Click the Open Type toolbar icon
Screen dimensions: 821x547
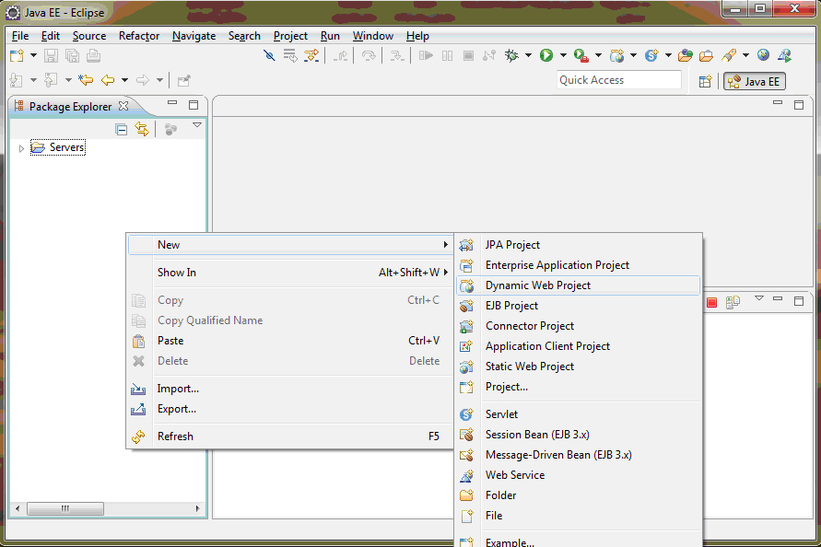point(686,55)
